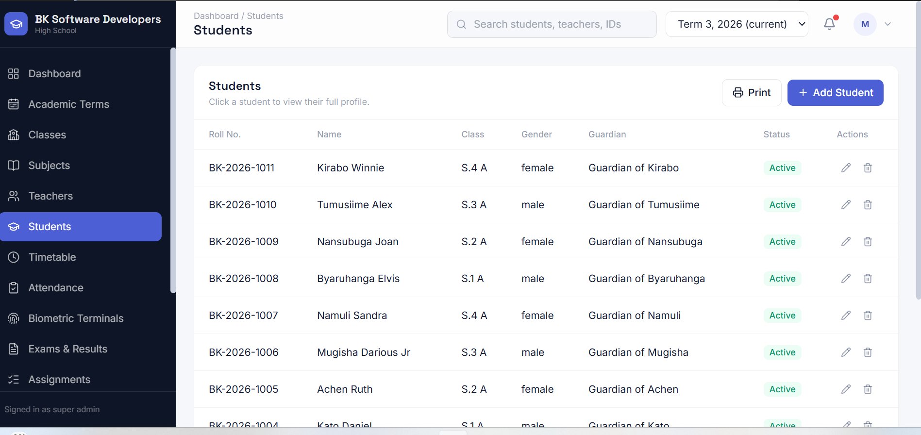Click the Active status badge for Namuli Sandra
Screen dimensions: 921x435
pyautogui.click(x=782, y=316)
